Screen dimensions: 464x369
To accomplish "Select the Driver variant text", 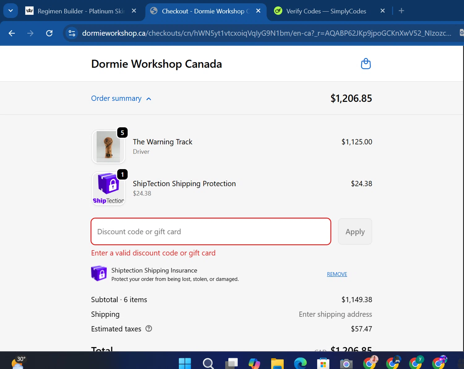I will click(x=141, y=152).
